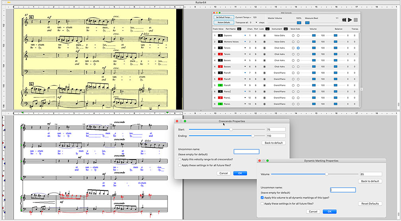
Task: Click OK in Dynamic Marking Properties dialog
Action: tap(330, 211)
